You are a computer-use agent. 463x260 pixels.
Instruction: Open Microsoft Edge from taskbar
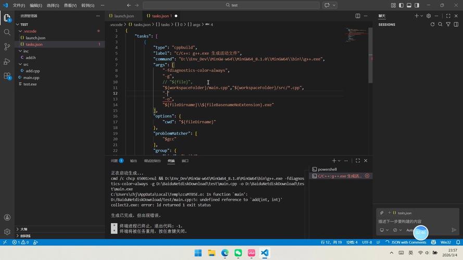[x=225, y=253]
